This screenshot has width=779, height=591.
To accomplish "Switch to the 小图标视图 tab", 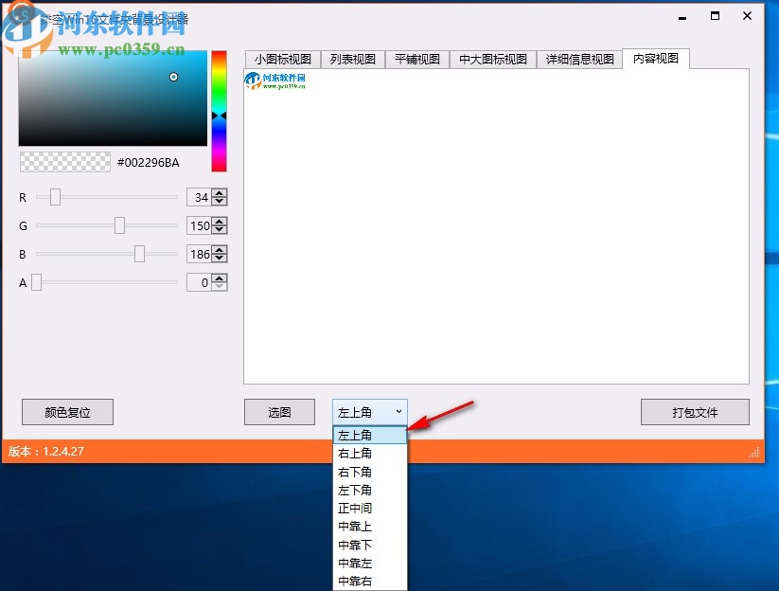I will (x=284, y=59).
